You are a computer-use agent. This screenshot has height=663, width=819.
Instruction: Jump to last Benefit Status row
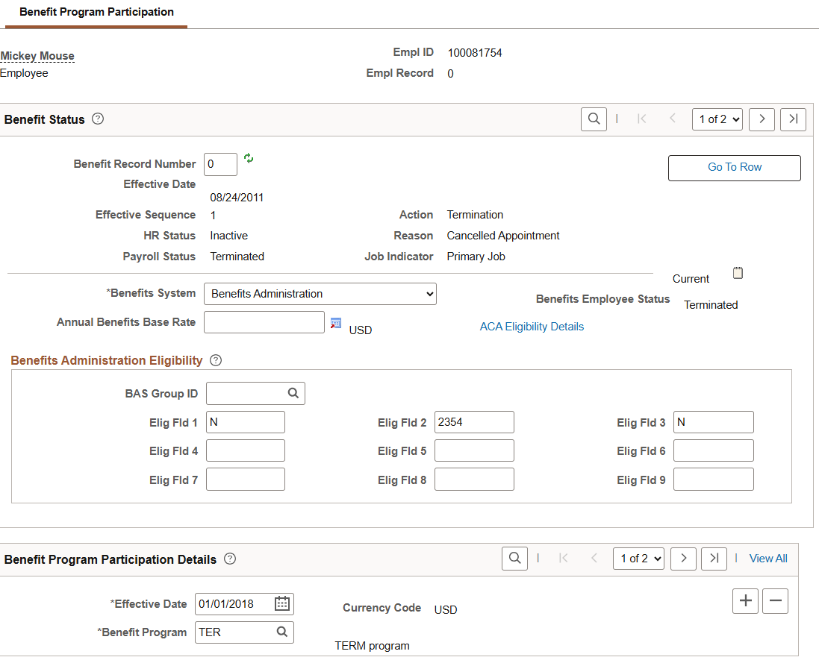point(793,119)
